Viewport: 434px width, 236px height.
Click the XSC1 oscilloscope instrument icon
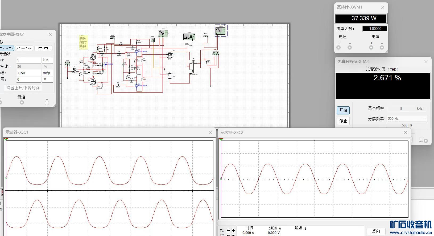tap(163, 33)
